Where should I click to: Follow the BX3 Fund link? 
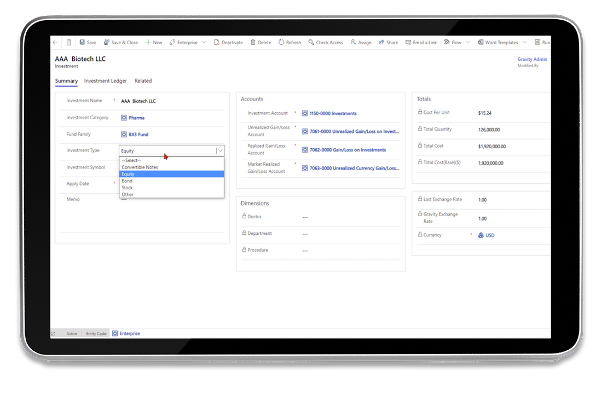(x=138, y=135)
